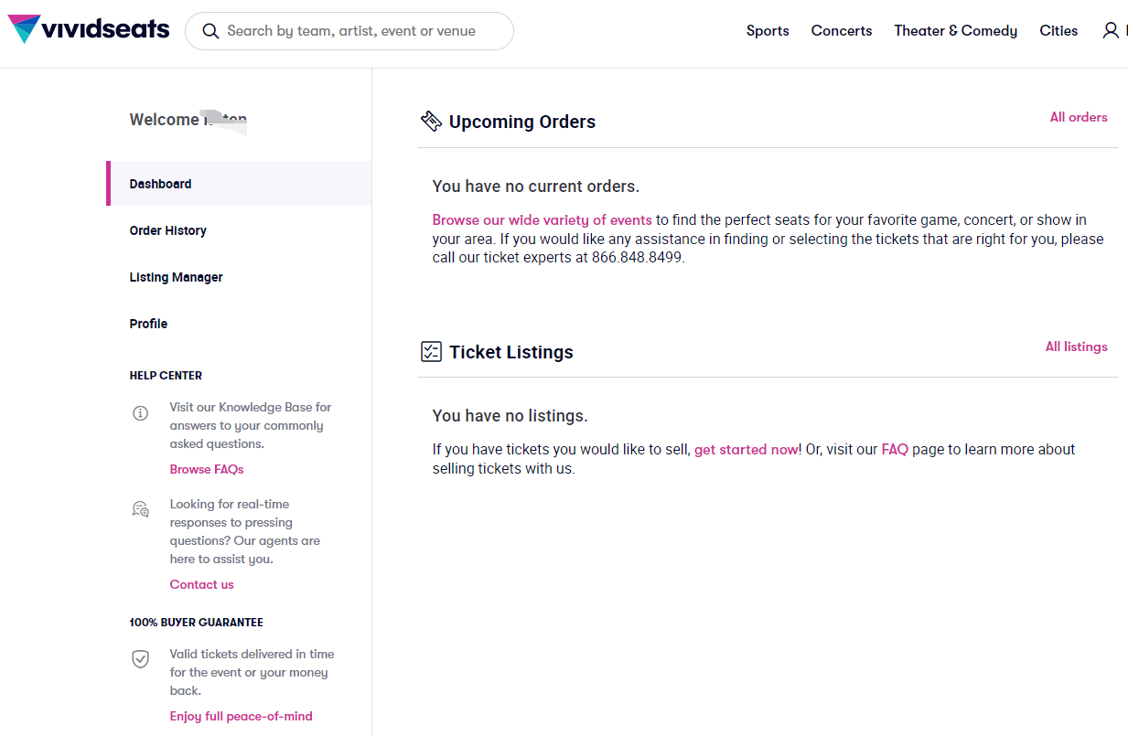1128x736 pixels.
Task: Go to Listing Manager
Action: coord(177,277)
